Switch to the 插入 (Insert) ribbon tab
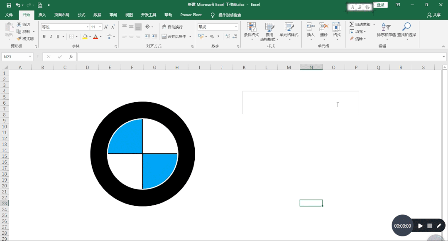Screen dimensions: 448x241 click(x=42, y=15)
